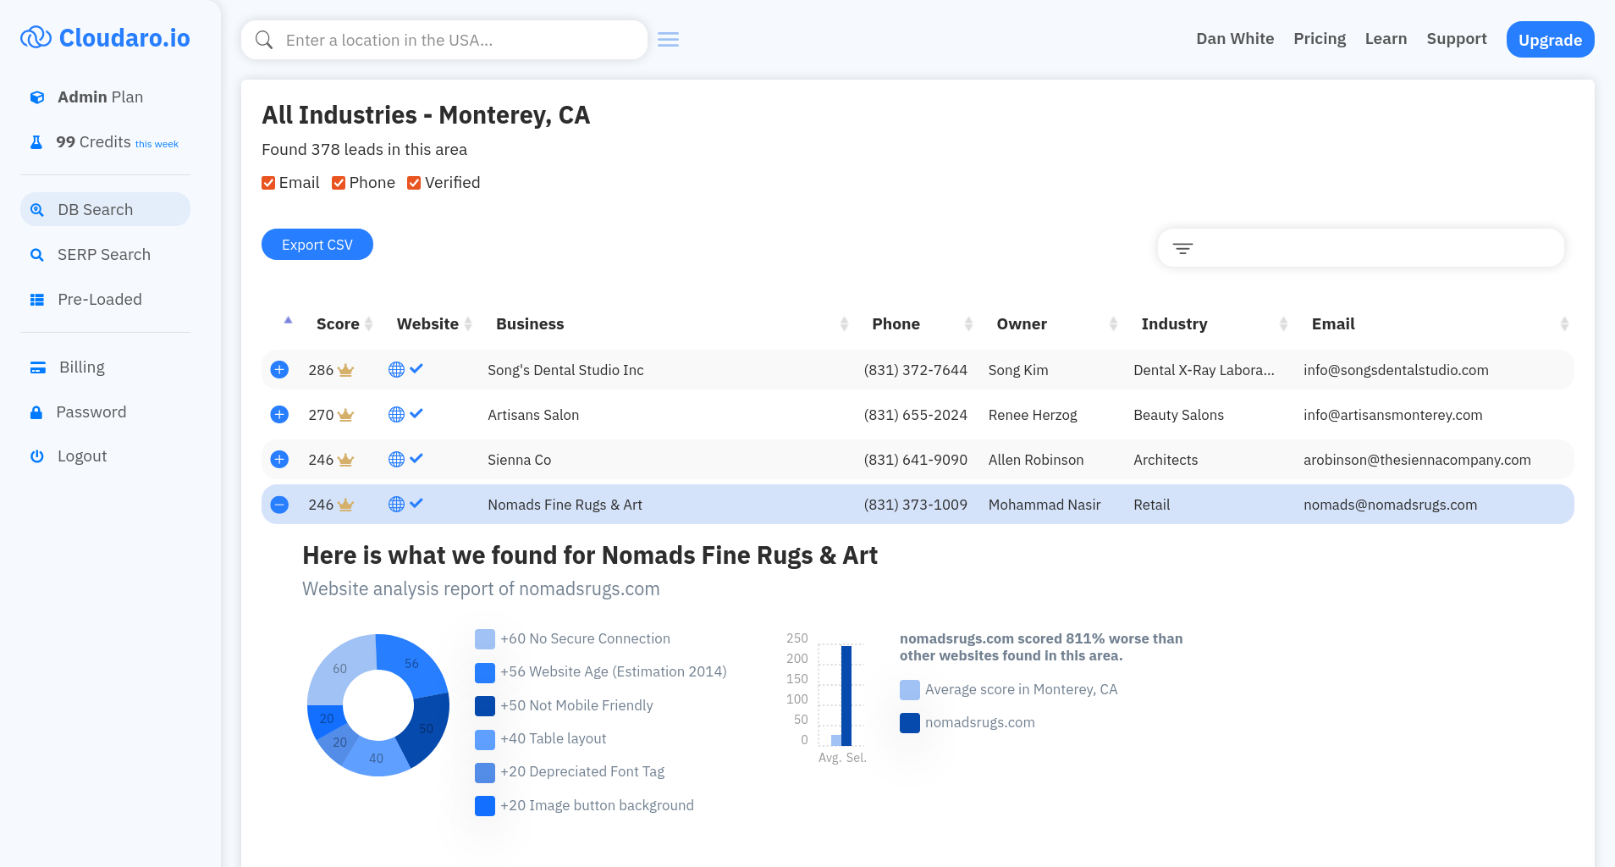The image size is (1615, 867).
Task: Open the Pricing link
Action: 1320,39
